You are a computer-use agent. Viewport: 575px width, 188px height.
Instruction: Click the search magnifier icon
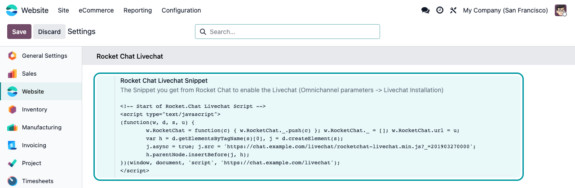click(x=203, y=32)
